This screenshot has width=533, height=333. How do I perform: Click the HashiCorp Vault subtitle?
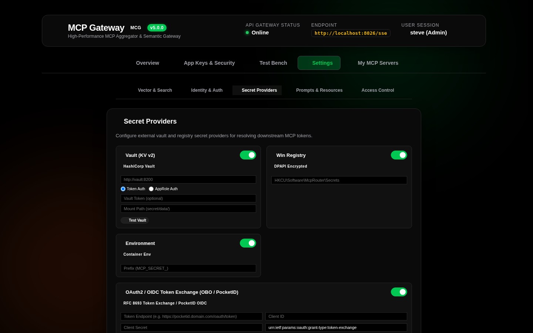click(x=139, y=166)
